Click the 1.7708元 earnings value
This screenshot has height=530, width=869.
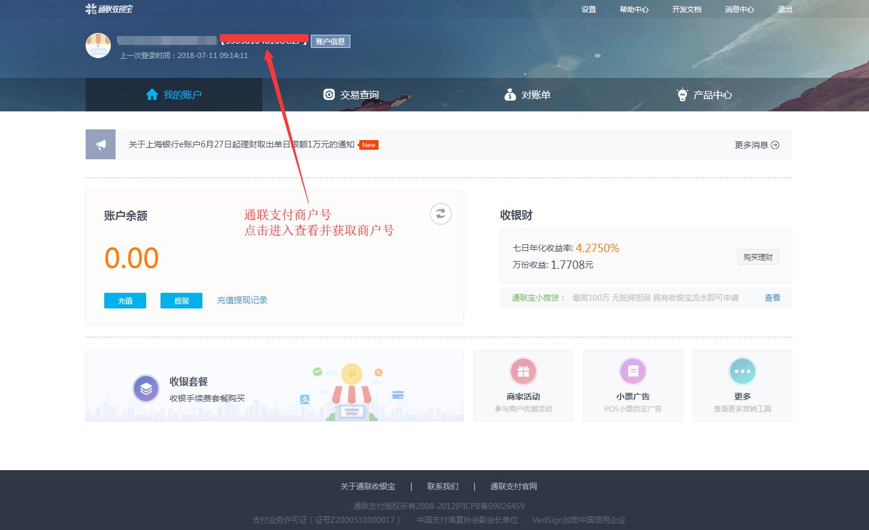click(572, 265)
